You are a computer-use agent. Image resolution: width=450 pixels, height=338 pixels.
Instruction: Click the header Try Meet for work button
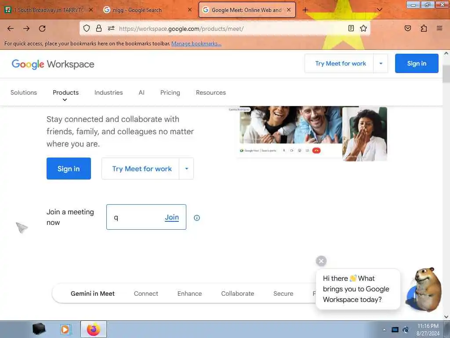tap(340, 63)
